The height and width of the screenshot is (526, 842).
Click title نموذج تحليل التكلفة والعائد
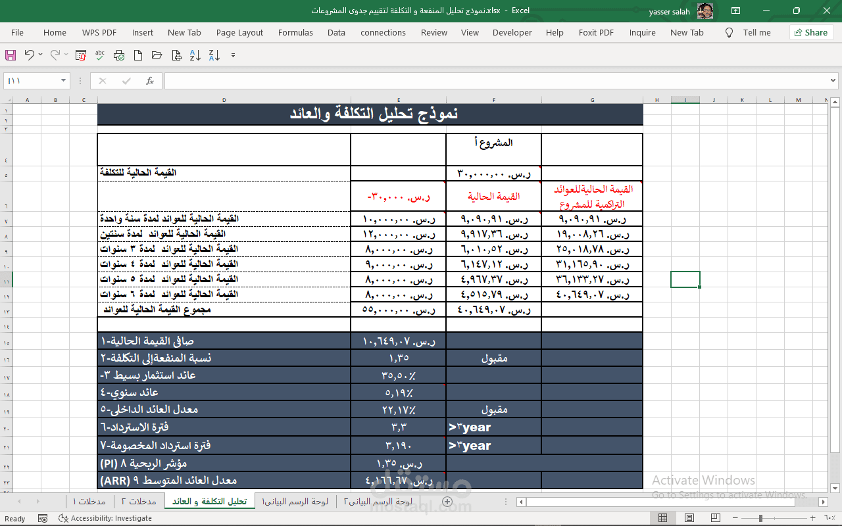click(x=370, y=114)
